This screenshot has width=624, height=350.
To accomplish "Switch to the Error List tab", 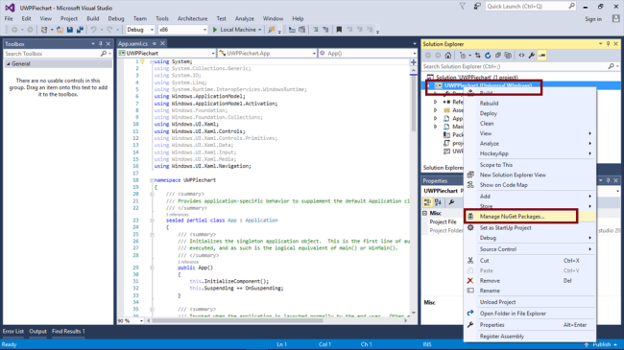I will 13,332.
